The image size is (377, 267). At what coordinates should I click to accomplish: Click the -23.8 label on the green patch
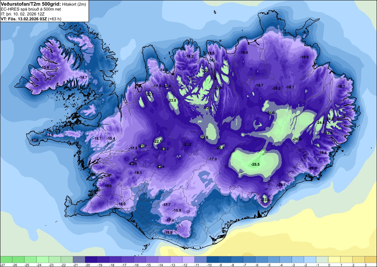click(172, 101)
